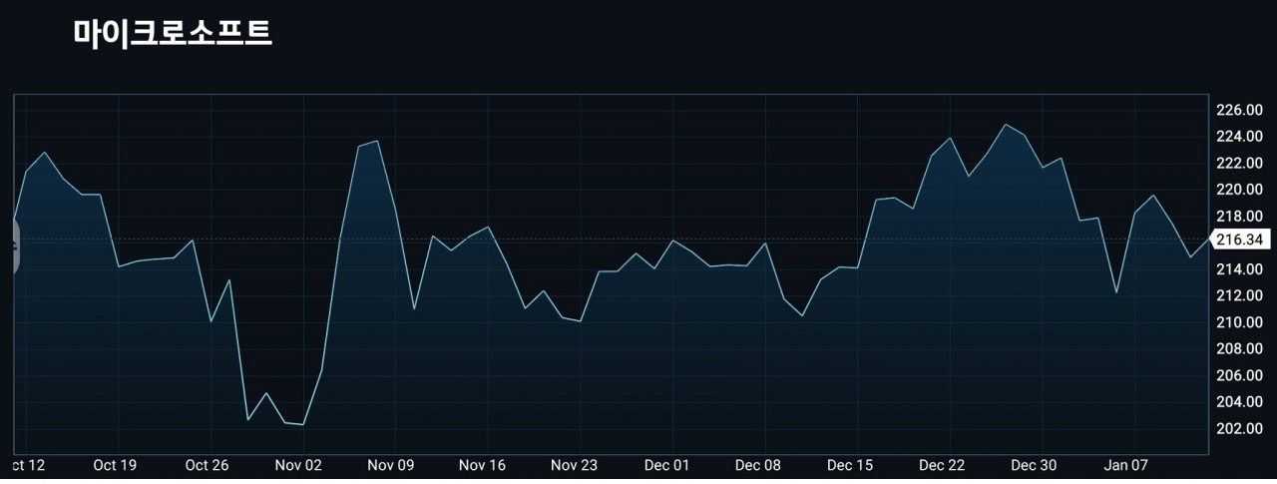1277x484 pixels.
Task: Click the 202.00 price axis label
Action: [x=1240, y=429]
